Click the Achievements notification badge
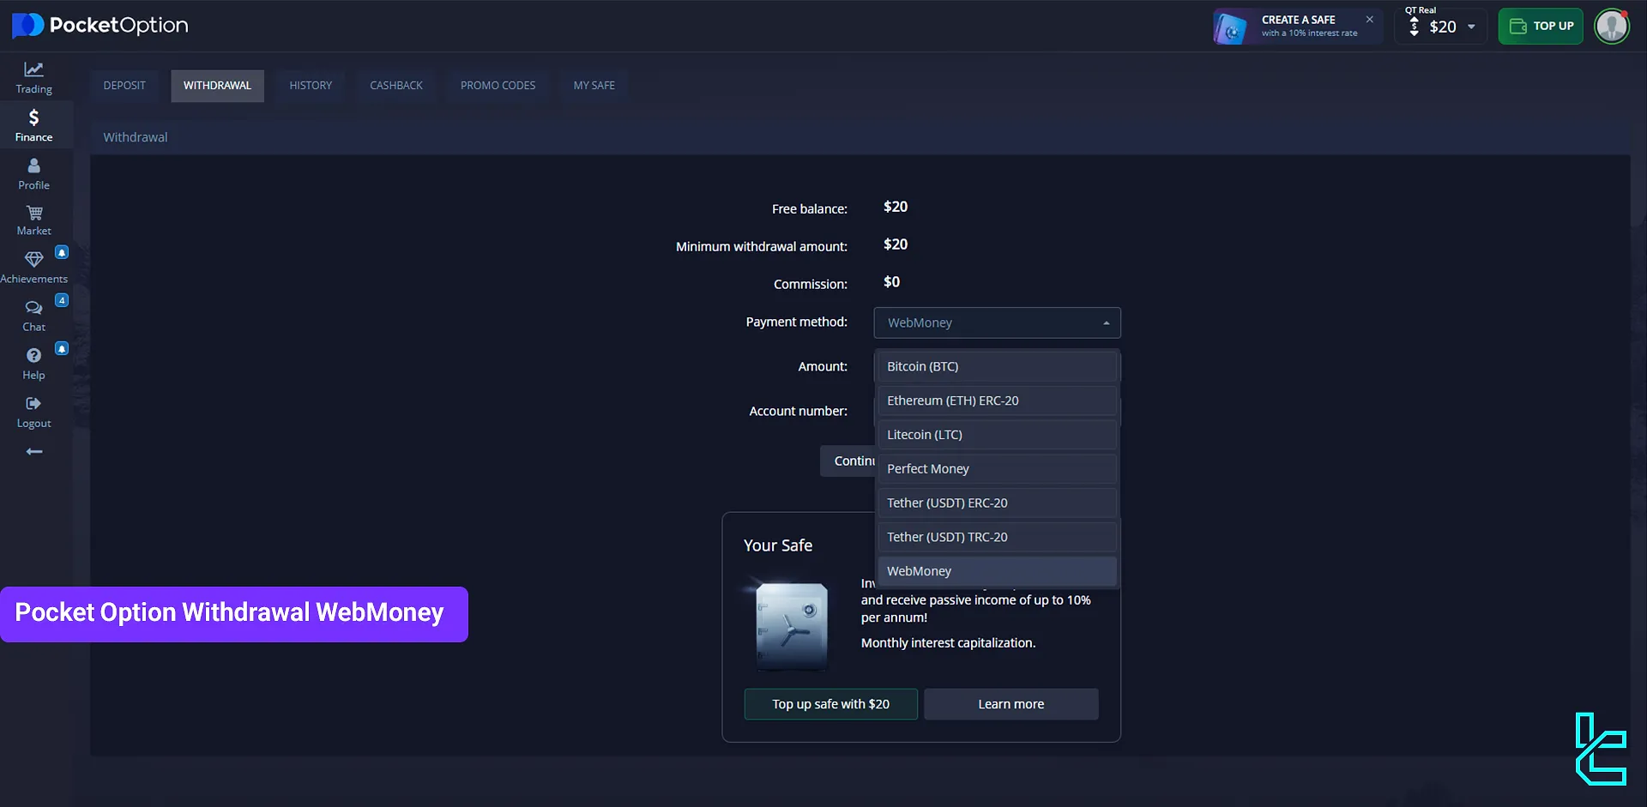The image size is (1647, 807). point(62,252)
